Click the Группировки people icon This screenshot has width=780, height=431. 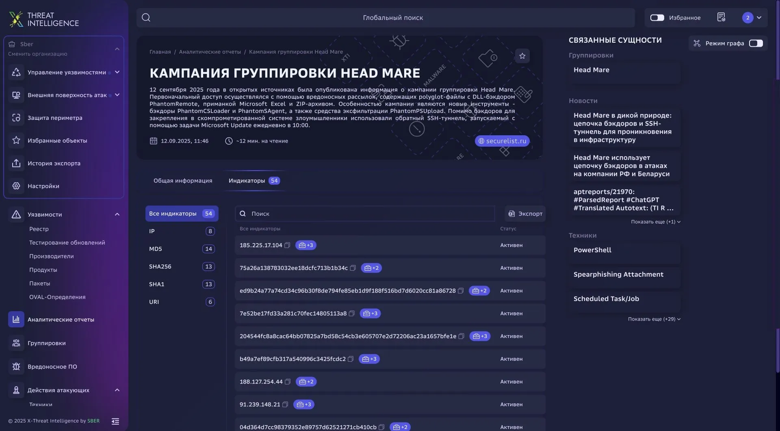click(16, 343)
